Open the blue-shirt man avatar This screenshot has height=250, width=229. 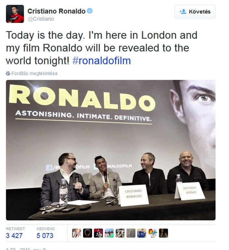tap(142, 233)
